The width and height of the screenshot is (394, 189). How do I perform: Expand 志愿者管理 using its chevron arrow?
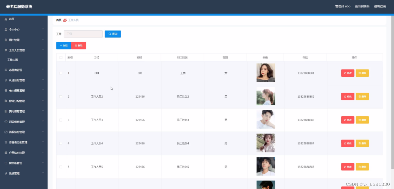(x=43, y=69)
